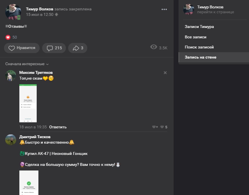Select Все записи in the side menu
The width and height of the screenshot is (249, 195).
196,37
